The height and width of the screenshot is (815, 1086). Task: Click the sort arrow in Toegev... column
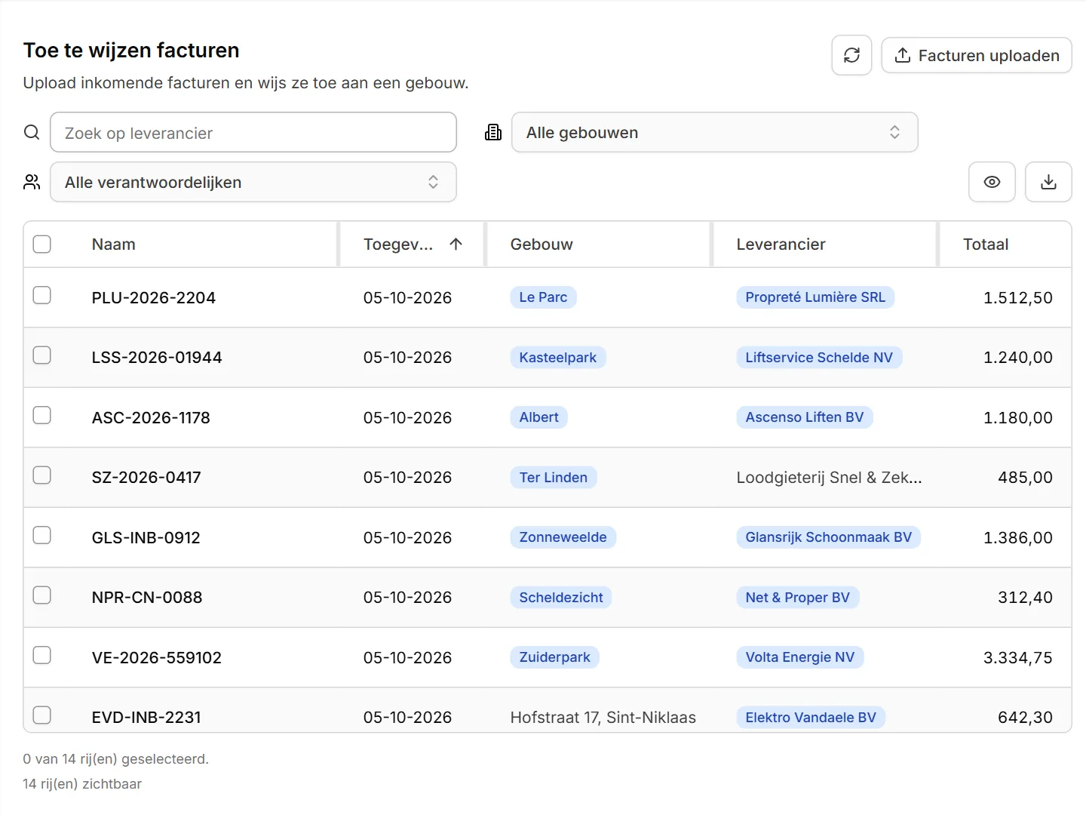[456, 244]
